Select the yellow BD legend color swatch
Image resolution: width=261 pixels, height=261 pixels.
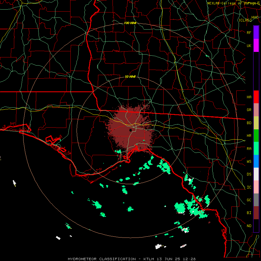click(256, 123)
